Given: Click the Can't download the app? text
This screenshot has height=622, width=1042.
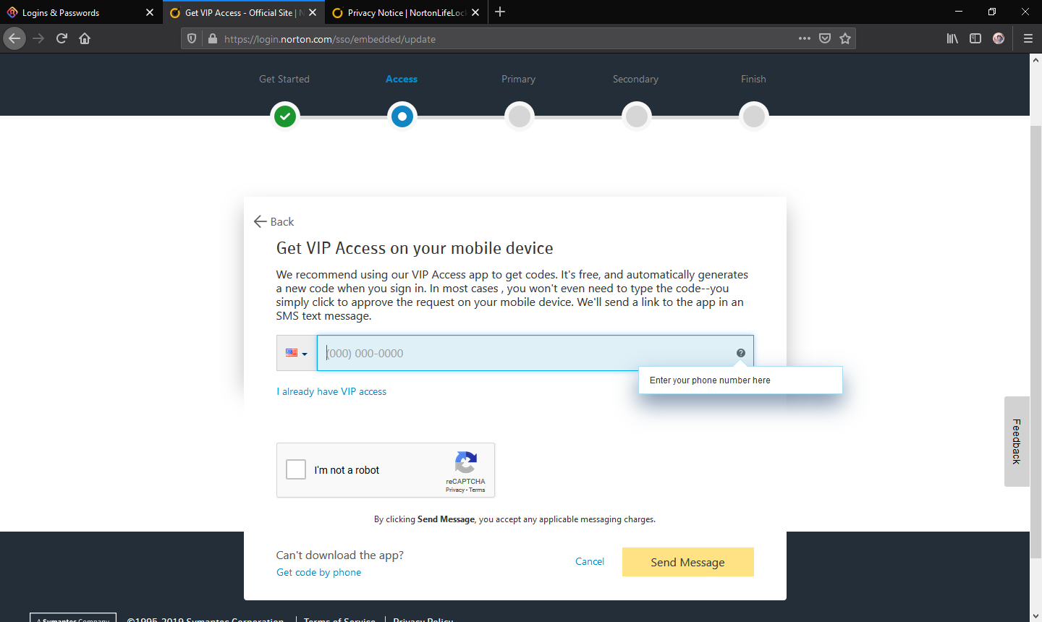Looking at the screenshot, I should click(340, 555).
